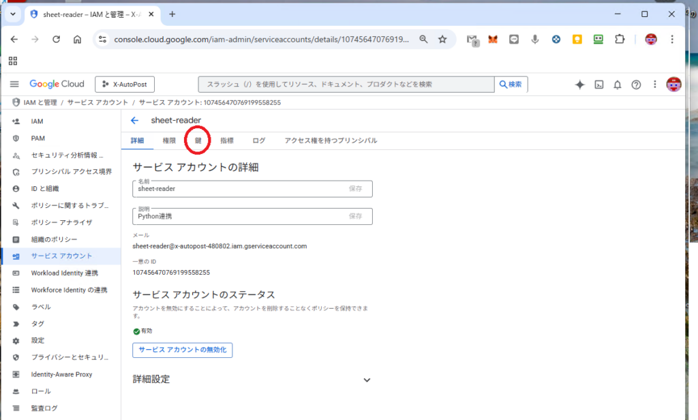Screen dimensions: 698x420
Task: Open アクセス権を持つプリンシパル tab
Action: click(x=331, y=140)
